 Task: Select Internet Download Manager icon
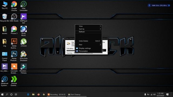point(14,81)
